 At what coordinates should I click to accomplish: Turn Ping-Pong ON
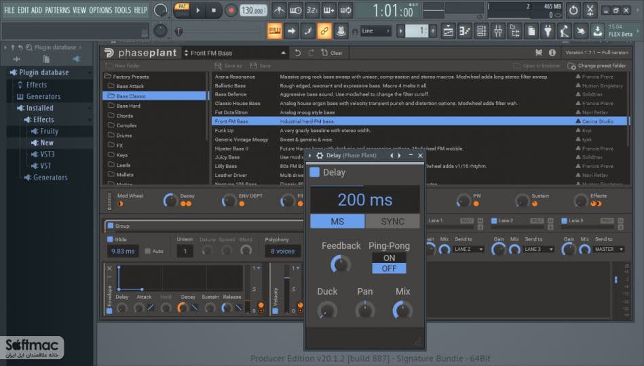389,258
